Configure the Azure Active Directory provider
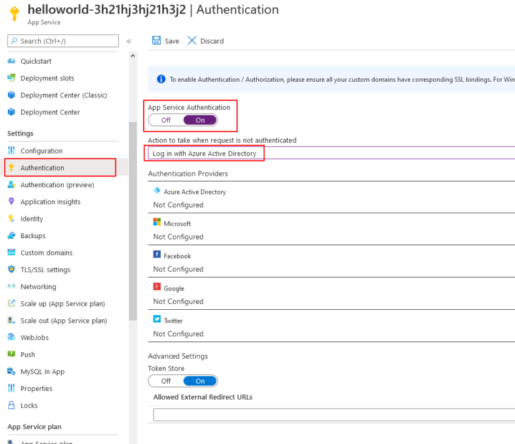The image size is (515, 444). (x=331, y=197)
